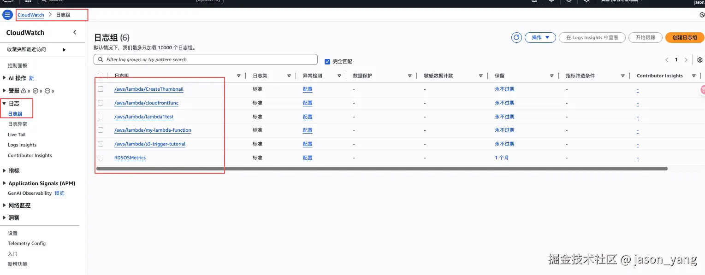Go to the next page of log groups
This screenshot has height=275, width=705.
click(686, 60)
